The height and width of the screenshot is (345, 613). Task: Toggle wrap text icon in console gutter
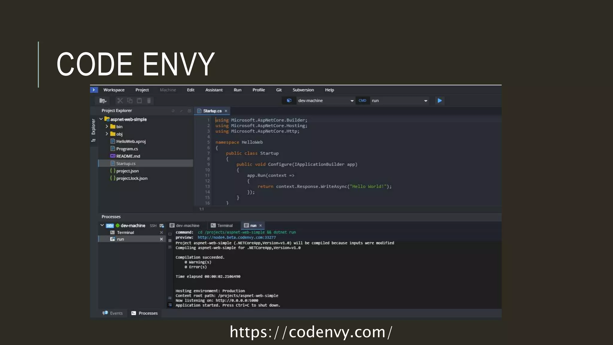click(x=170, y=298)
